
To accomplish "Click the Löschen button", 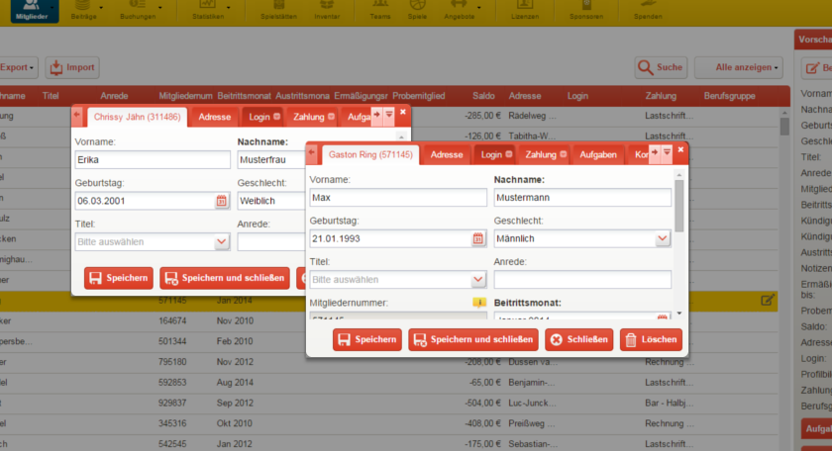I will click(651, 339).
